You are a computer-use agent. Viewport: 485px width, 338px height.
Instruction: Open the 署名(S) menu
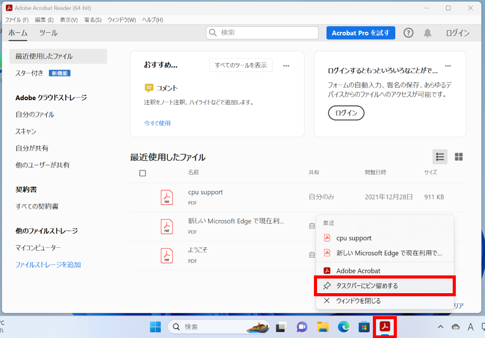point(93,20)
